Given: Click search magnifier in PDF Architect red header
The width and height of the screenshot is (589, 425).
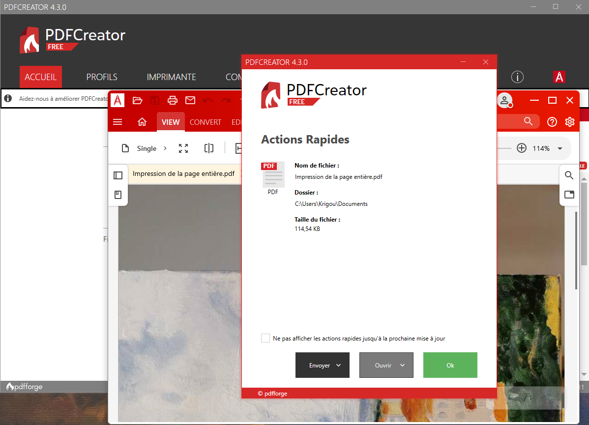Looking at the screenshot, I should (x=528, y=121).
